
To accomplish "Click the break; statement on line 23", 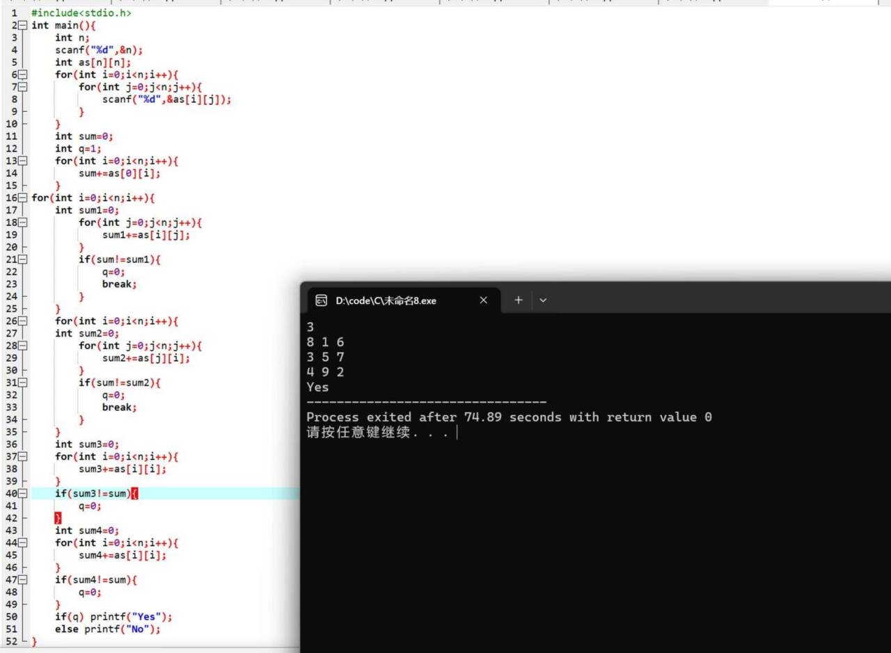I will pos(120,284).
